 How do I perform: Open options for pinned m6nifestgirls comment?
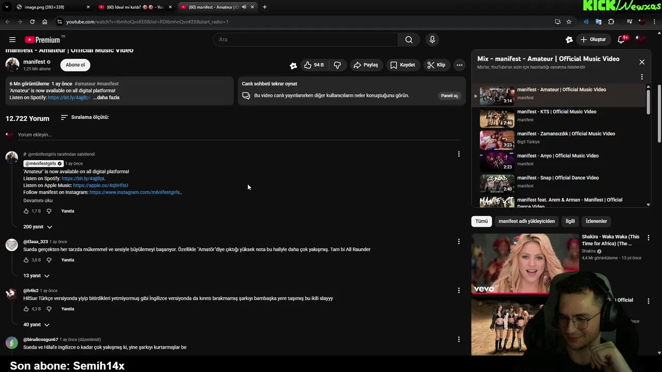[x=459, y=154]
